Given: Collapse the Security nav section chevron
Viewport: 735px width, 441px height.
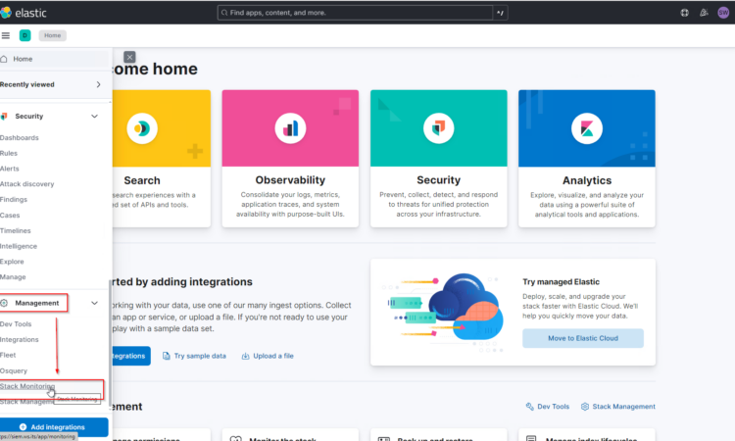Looking at the screenshot, I should point(94,117).
